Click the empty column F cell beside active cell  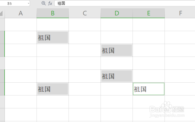click(x=180, y=89)
